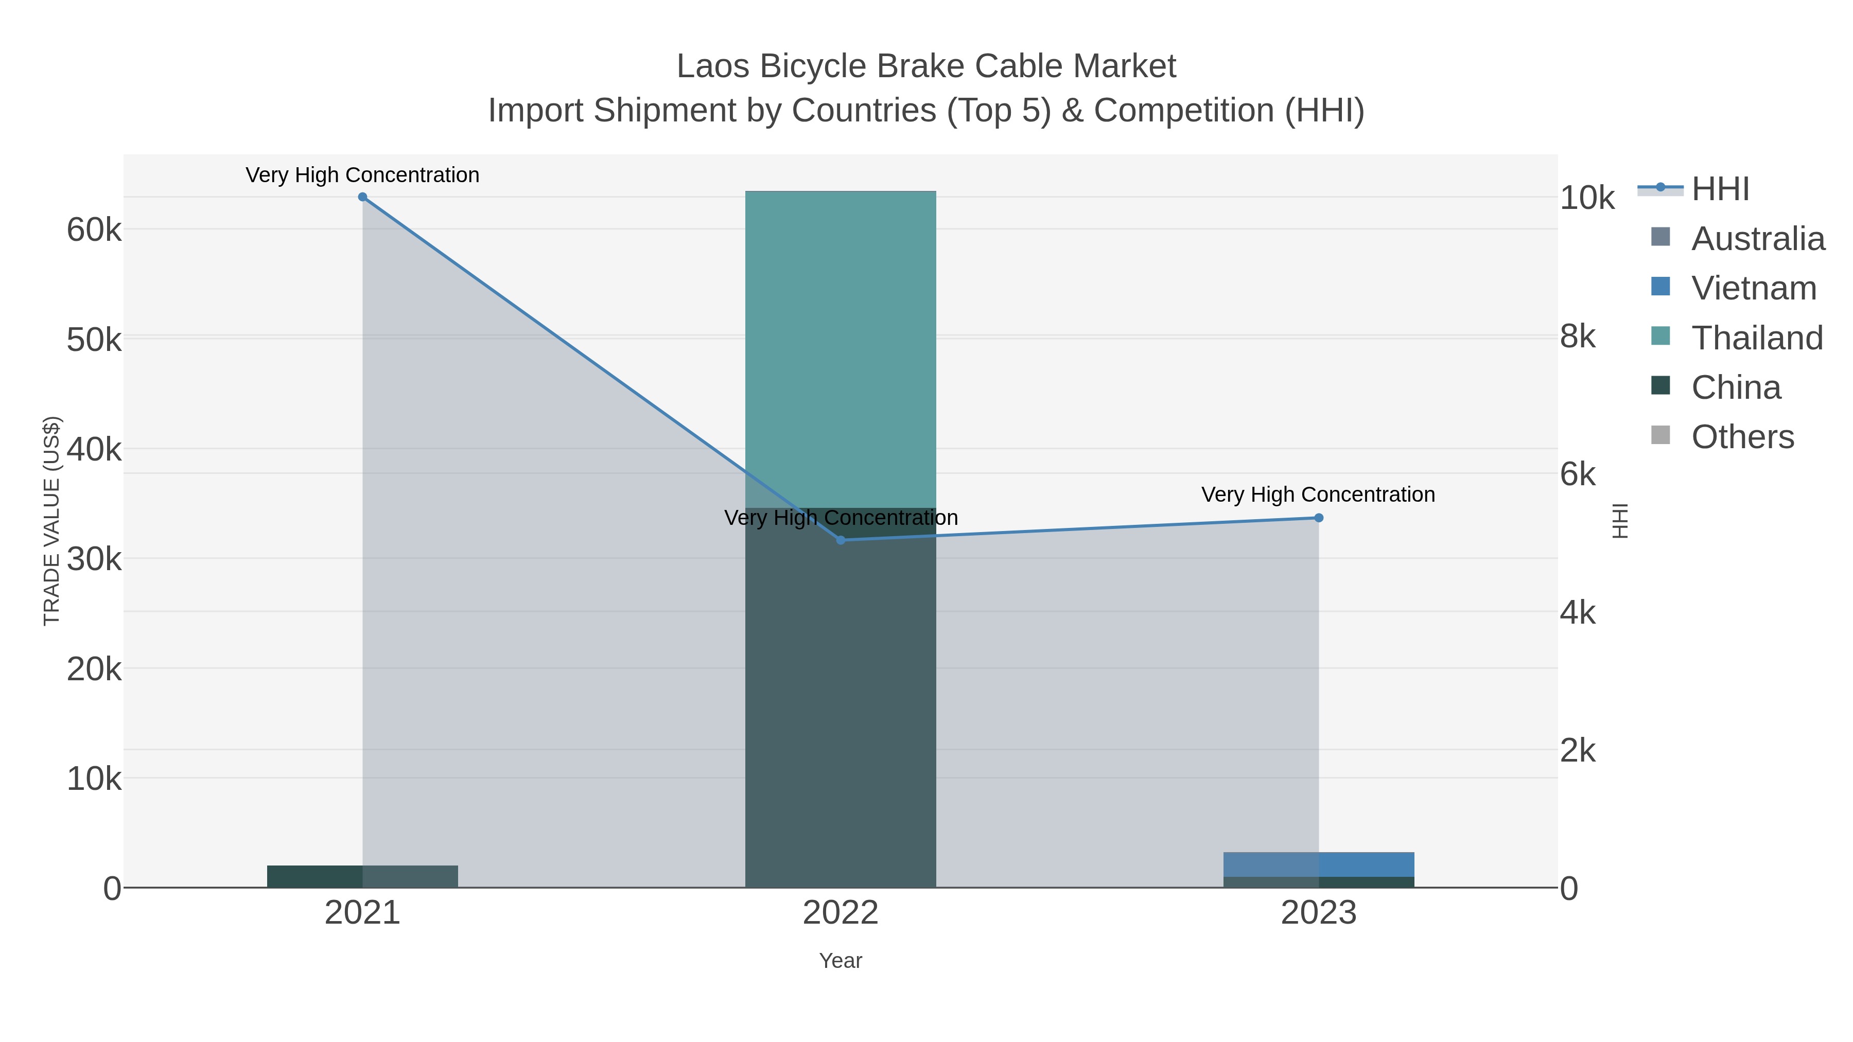Click the Year x-axis title
1853x1042 pixels.
(840, 961)
